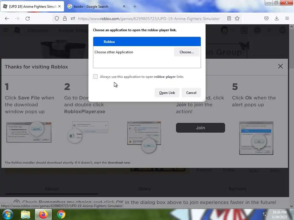Bookmark this page with the star icon

(x=237, y=18)
